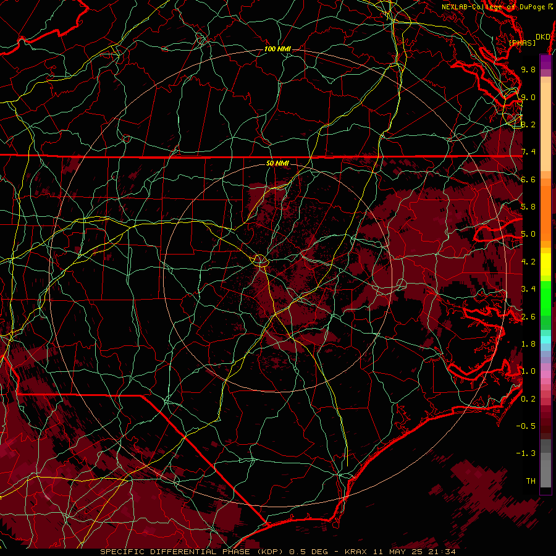
Task: Click the radar site circle marker at center
Action: [x=260, y=261]
